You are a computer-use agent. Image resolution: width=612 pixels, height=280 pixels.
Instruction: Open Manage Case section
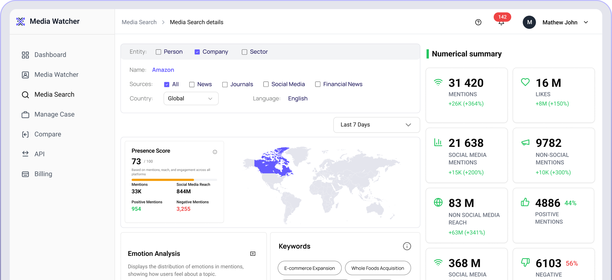[54, 114]
